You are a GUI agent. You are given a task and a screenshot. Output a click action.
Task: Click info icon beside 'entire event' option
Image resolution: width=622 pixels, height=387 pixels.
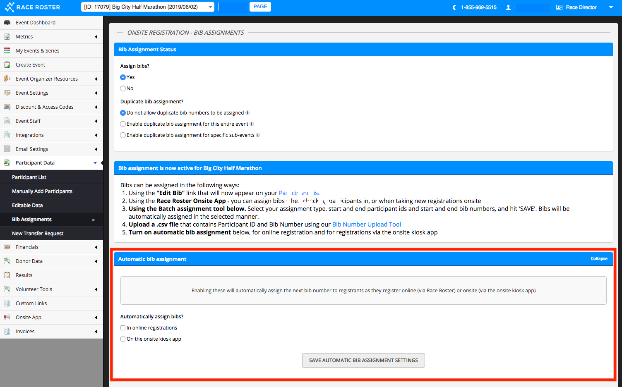tap(252, 124)
